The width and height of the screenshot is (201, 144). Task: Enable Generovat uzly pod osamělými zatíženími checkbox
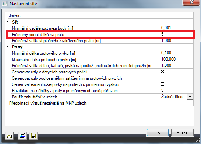[x=162, y=78]
